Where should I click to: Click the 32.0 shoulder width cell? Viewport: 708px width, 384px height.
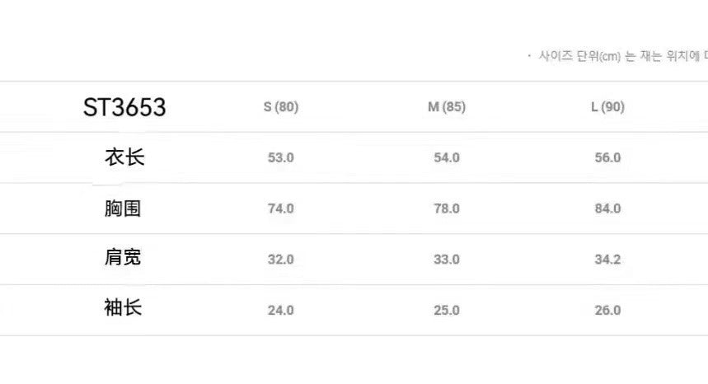[281, 260]
